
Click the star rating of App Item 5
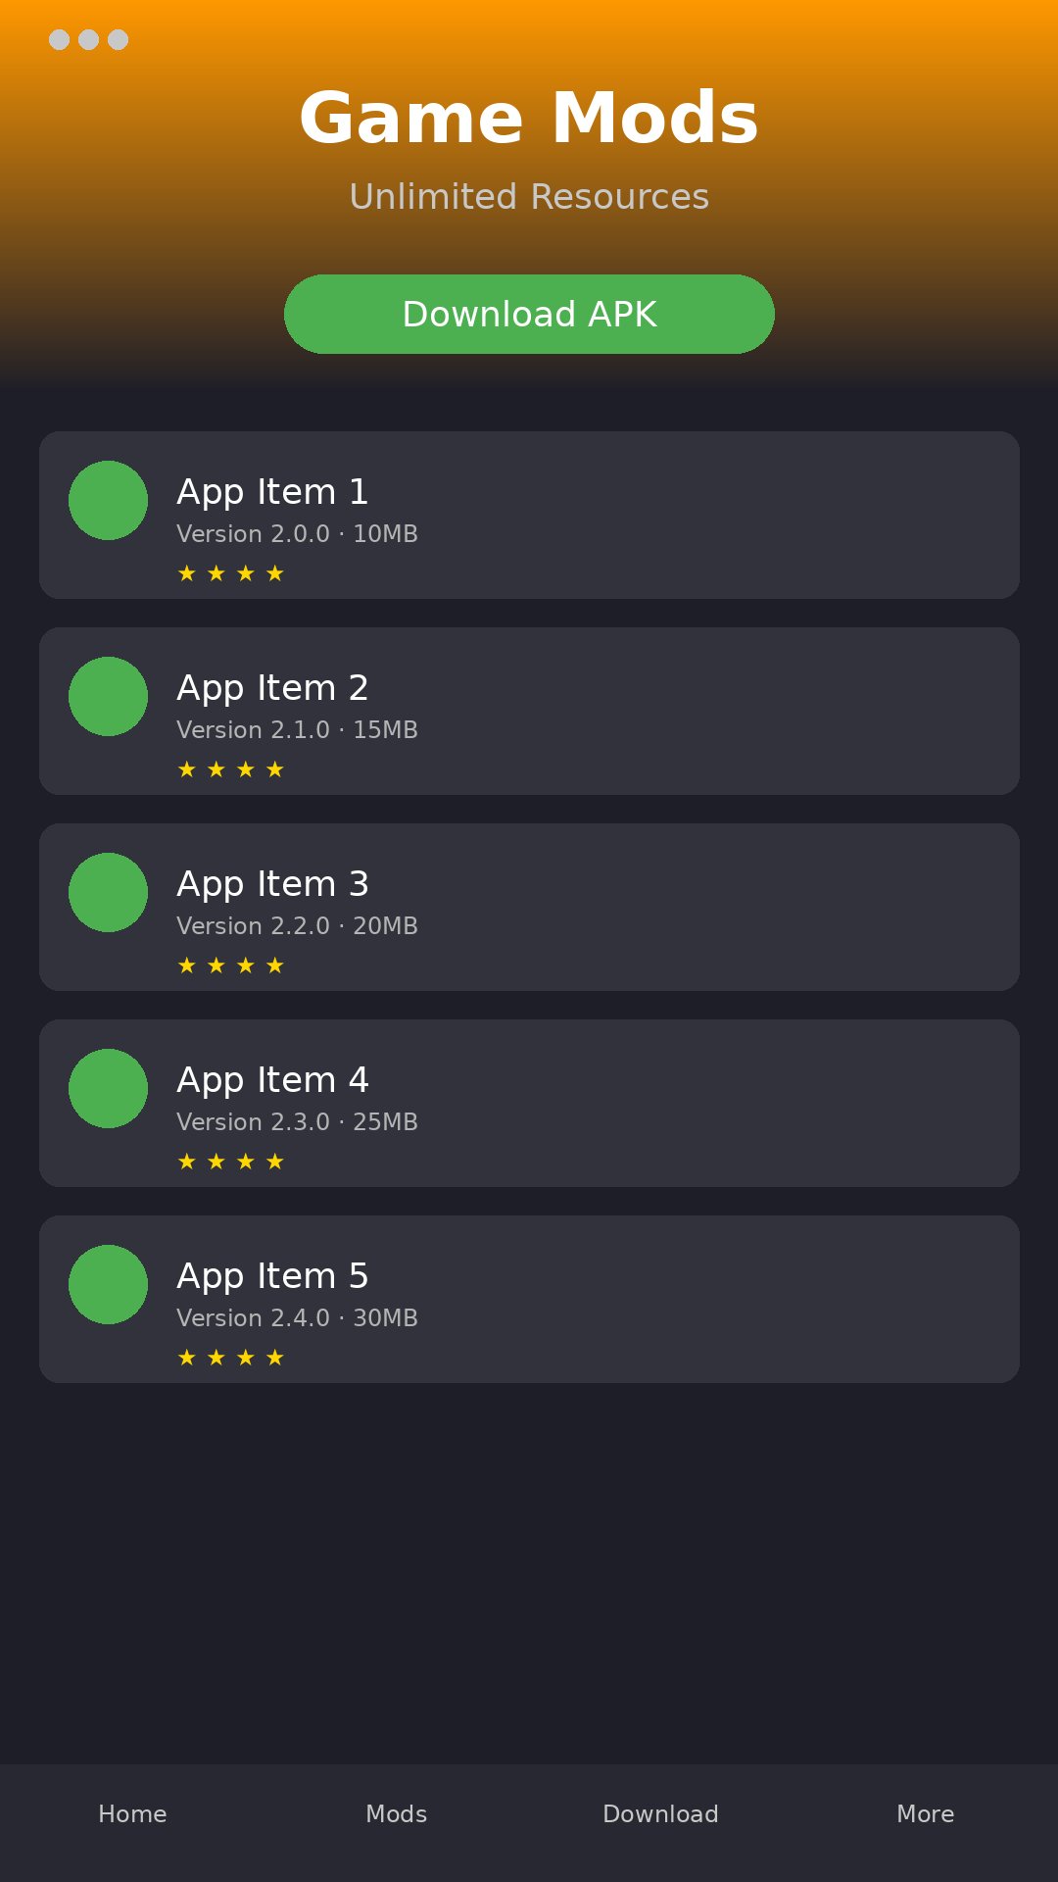point(230,1358)
